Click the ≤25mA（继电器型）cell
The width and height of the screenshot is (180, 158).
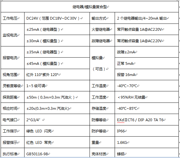pos(57,30)
